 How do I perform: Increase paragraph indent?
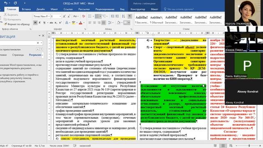pyautogui.click(x=117, y=16)
